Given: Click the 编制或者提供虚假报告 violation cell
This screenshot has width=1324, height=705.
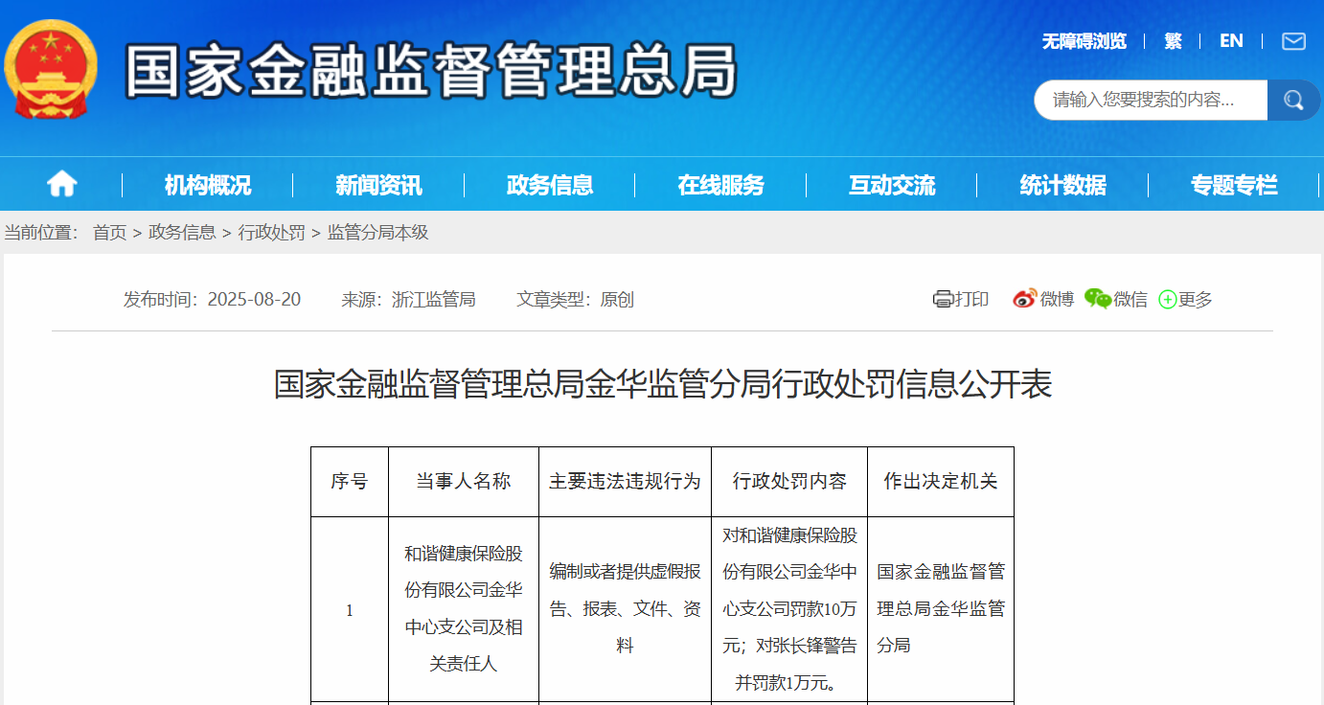Looking at the screenshot, I should pyautogui.click(x=625, y=609).
